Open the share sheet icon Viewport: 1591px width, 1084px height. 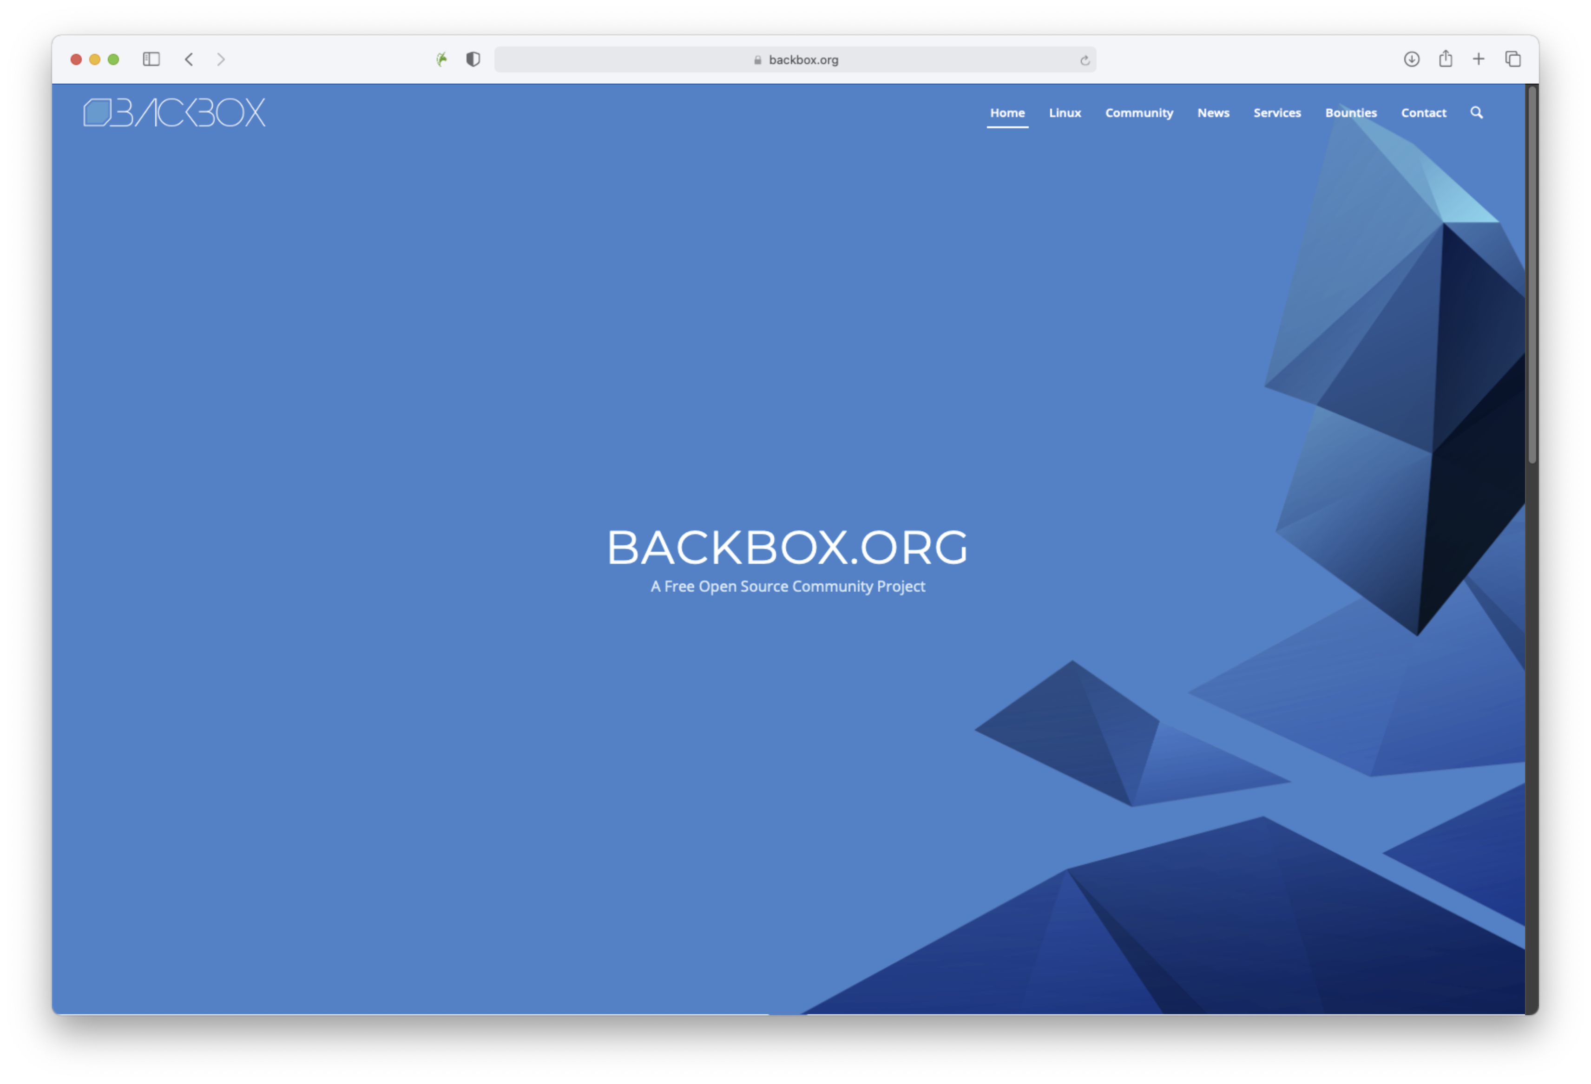coord(1445,59)
